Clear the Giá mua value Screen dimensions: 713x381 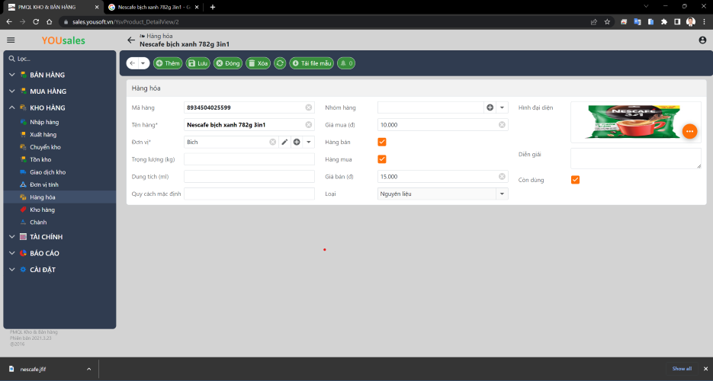click(x=502, y=125)
